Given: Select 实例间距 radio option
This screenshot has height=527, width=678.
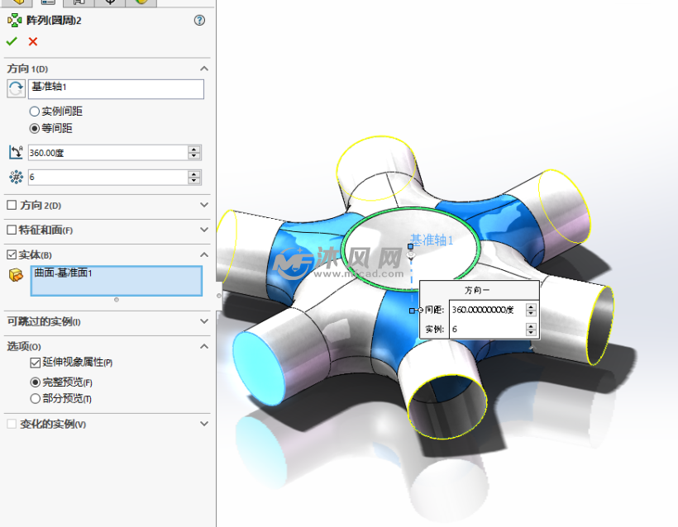Looking at the screenshot, I should (x=34, y=112).
